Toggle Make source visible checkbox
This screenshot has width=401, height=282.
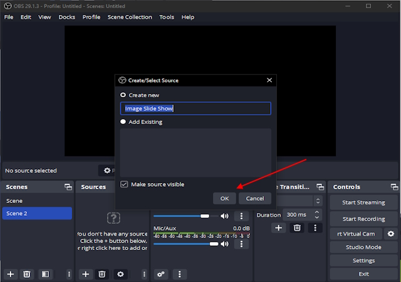pyautogui.click(x=124, y=184)
